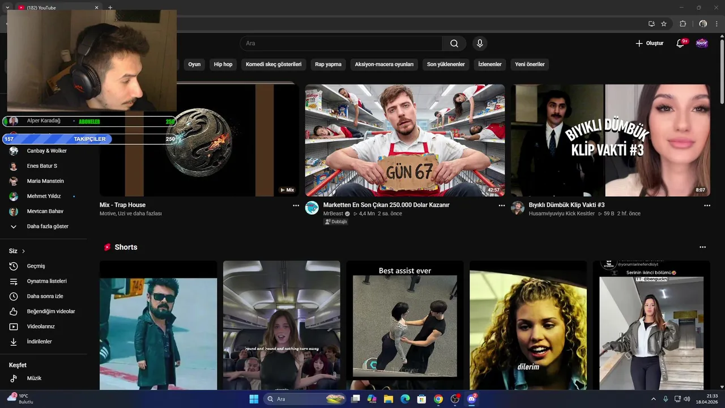
Task: Switch to Discord in the taskbar
Action: point(472,399)
